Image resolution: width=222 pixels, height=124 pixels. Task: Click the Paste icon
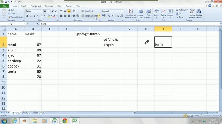(4, 12)
